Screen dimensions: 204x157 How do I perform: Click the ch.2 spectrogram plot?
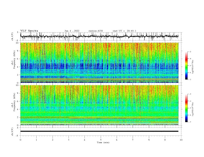click(x=99, y=105)
